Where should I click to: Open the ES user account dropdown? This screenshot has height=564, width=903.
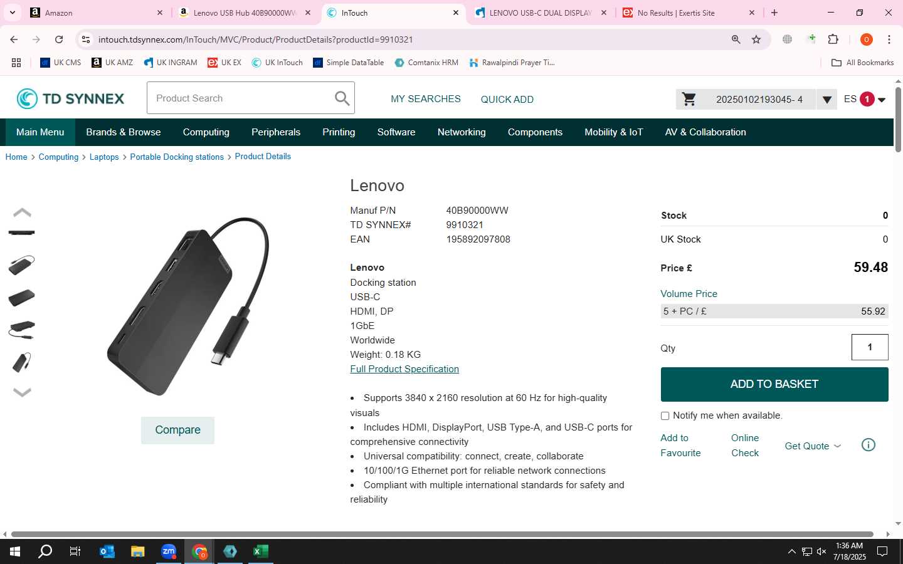click(865, 99)
